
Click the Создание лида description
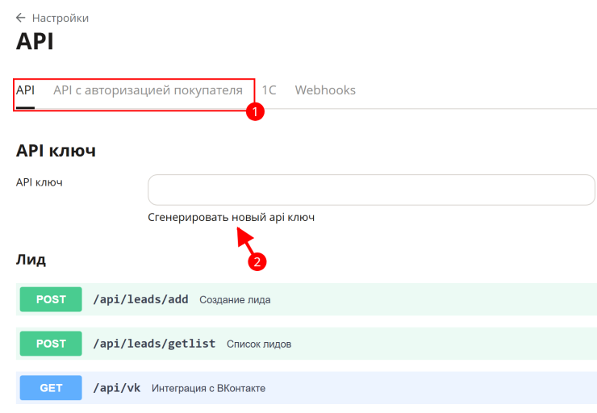235,300
